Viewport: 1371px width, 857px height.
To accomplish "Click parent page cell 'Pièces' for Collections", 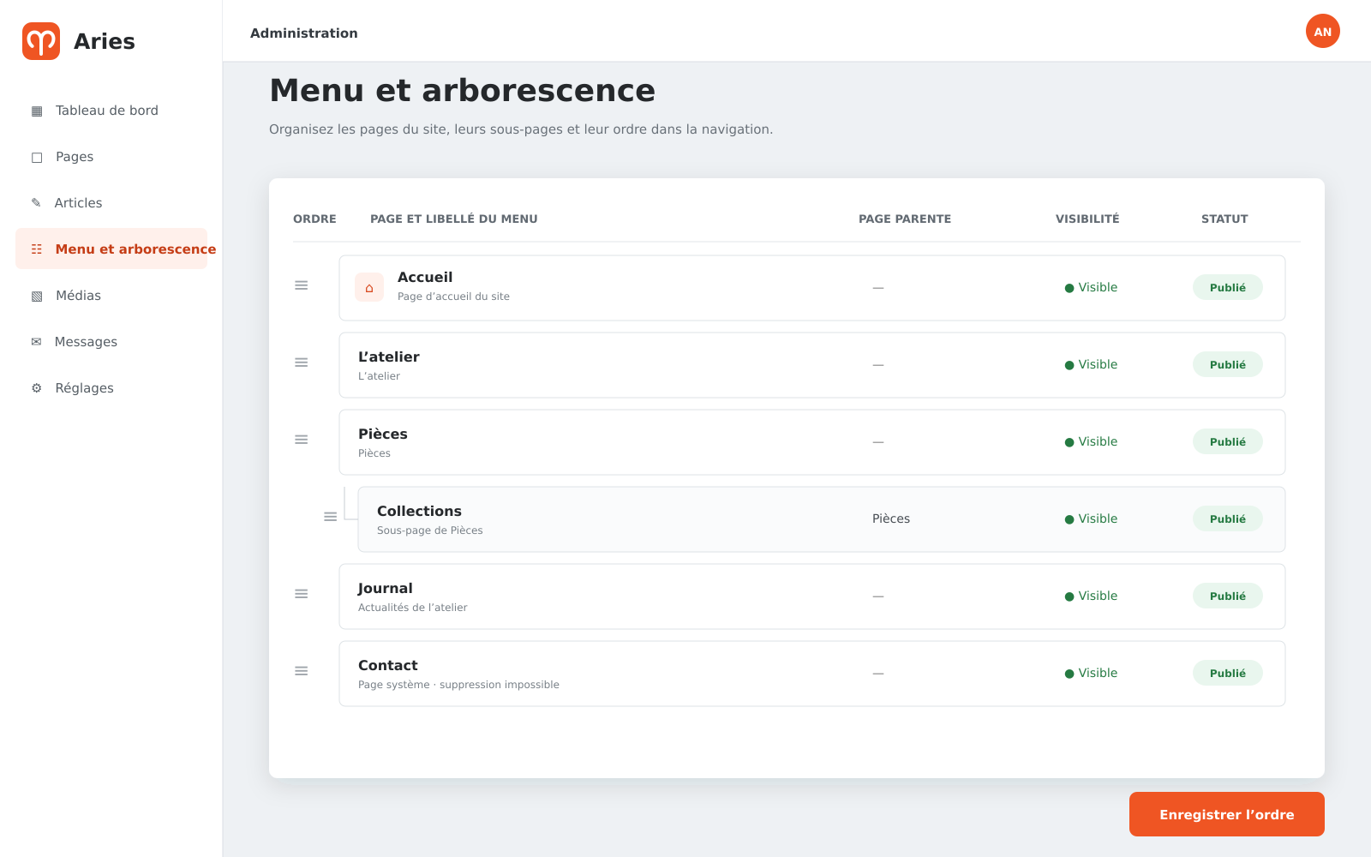I will click(891, 519).
